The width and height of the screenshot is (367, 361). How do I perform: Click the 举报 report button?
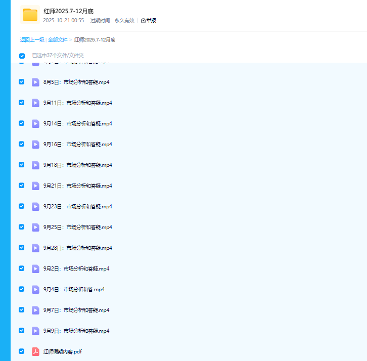[149, 21]
